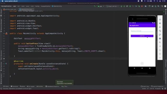The width and height of the screenshot is (167, 94).
Task: Click the macOS Spotlight search icon
Action: (157, 1)
